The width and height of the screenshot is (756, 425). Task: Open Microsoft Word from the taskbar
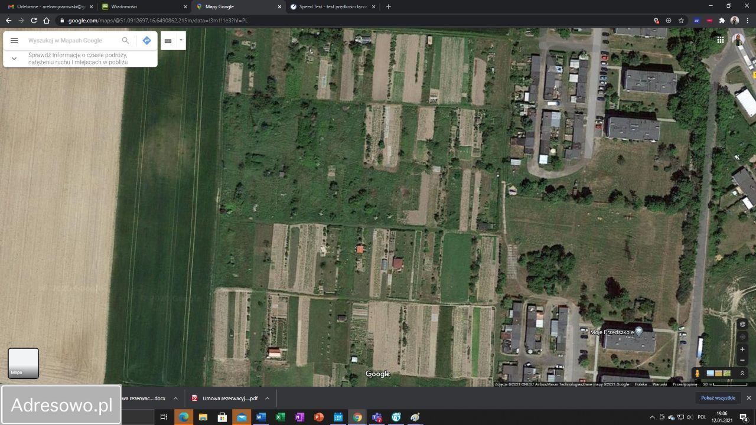pyautogui.click(x=260, y=417)
